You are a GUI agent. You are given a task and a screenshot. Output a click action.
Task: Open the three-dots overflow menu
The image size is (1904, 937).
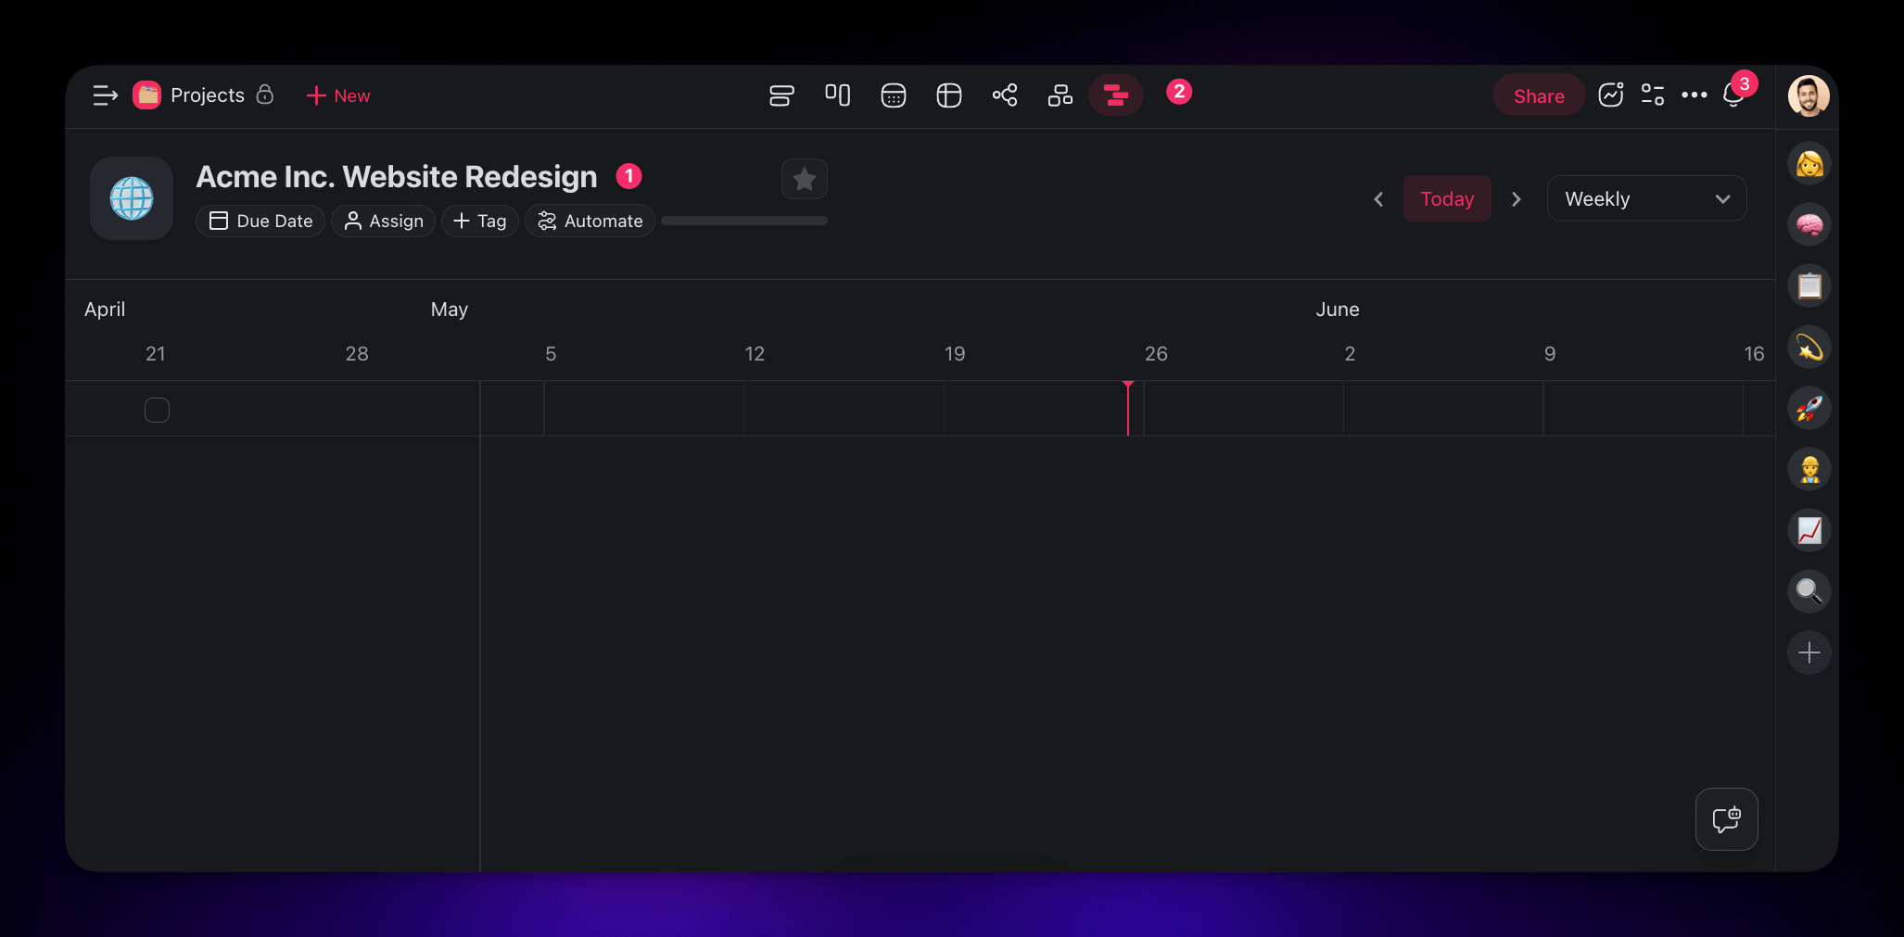[1695, 95]
